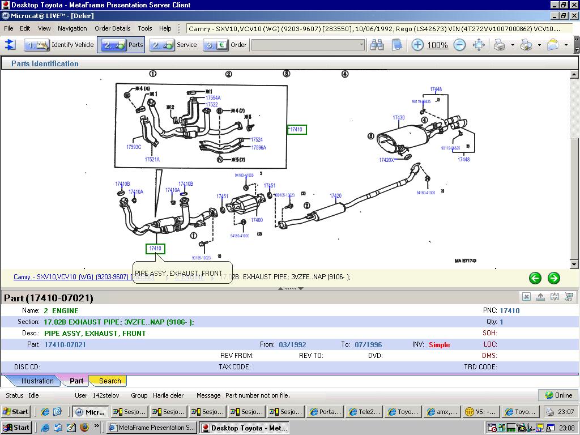
Task: Click the Service step button
Action: click(173, 45)
